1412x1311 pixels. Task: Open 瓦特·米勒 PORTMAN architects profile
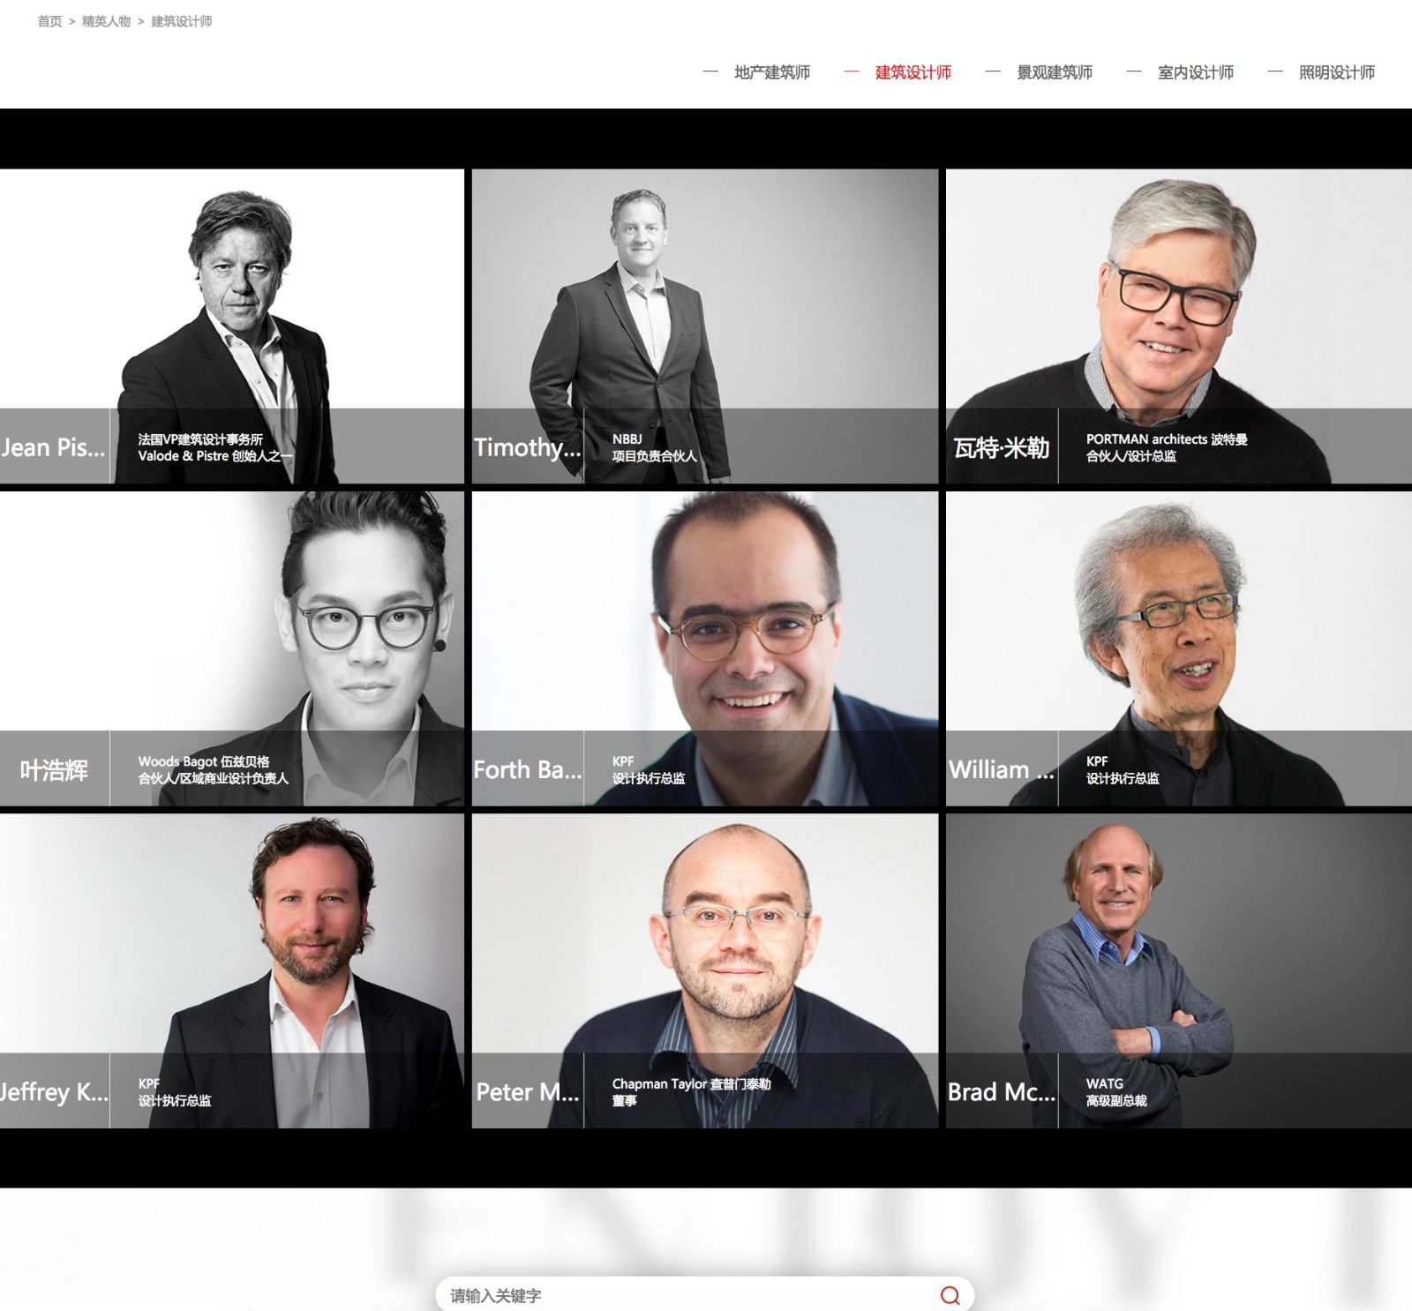point(1179,326)
